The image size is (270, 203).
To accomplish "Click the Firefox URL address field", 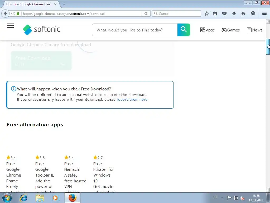I will click(81, 13).
